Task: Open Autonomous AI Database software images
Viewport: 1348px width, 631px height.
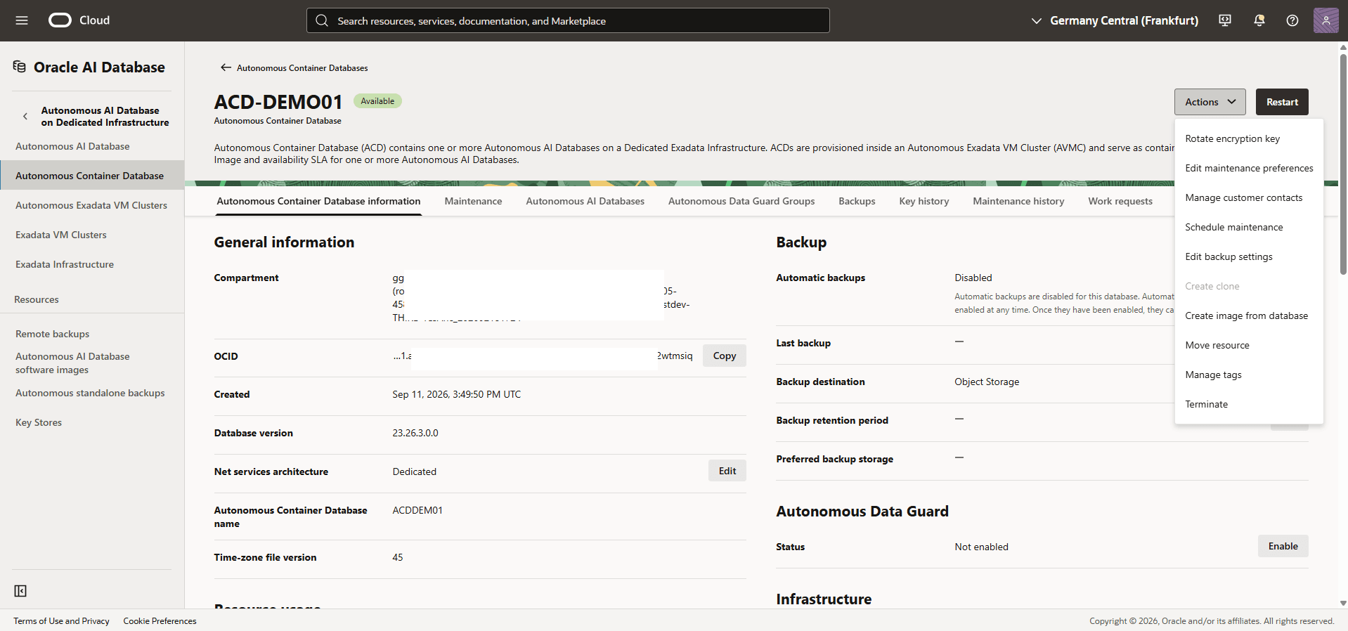Action: pyautogui.click(x=72, y=363)
